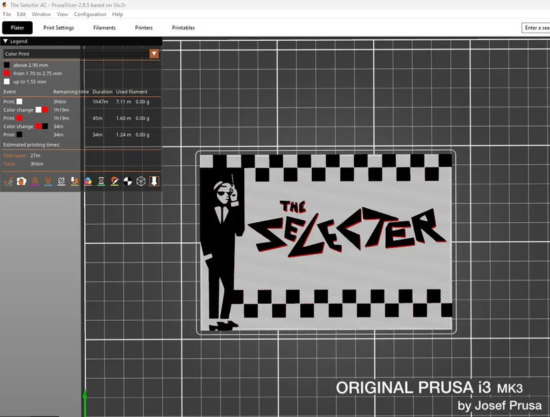
Task: Click the '1h47m' duration value
Action: coord(100,101)
